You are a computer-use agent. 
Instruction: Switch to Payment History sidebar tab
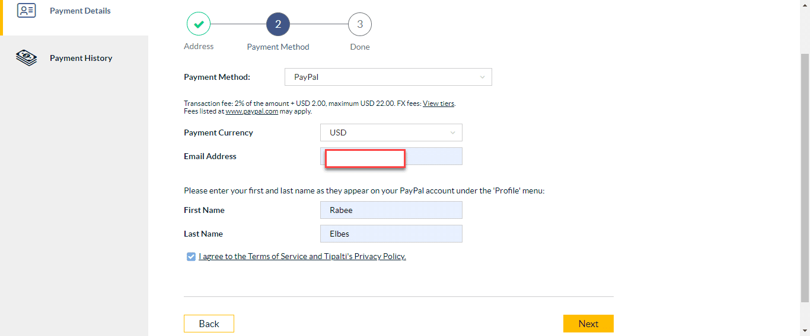click(x=81, y=58)
